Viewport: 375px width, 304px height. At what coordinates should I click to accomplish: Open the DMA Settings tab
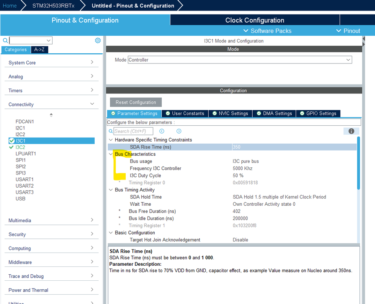274,113
